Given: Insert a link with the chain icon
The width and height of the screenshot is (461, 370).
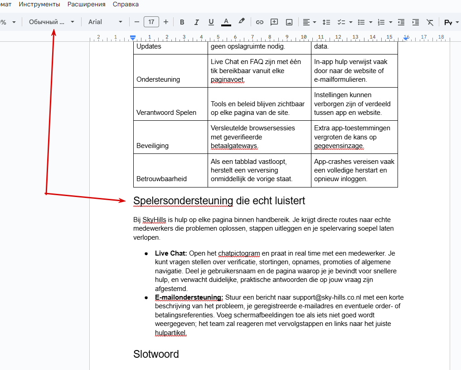Looking at the screenshot, I should (x=259, y=22).
